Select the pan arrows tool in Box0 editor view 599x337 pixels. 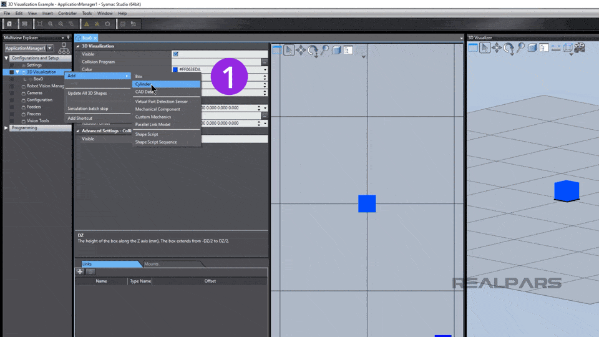pyautogui.click(x=301, y=50)
